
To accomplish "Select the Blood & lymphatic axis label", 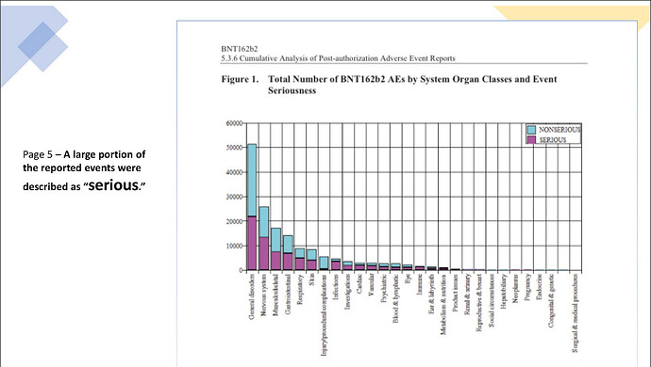I will click(x=395, y=298).
